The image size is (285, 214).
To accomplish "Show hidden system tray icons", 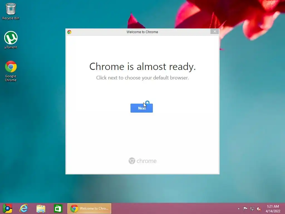I will click(x=239, y=209).
